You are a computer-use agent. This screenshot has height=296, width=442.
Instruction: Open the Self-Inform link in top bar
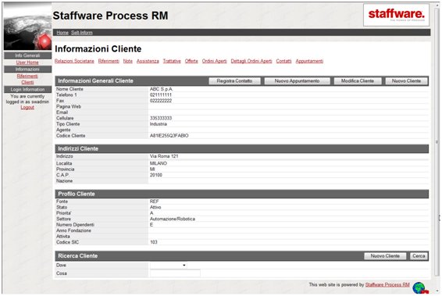pyautogui.click(x=82, y=33)
